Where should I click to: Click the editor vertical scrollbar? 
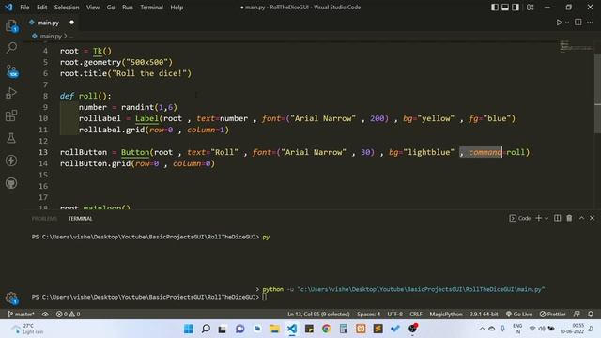click(597, 94)
